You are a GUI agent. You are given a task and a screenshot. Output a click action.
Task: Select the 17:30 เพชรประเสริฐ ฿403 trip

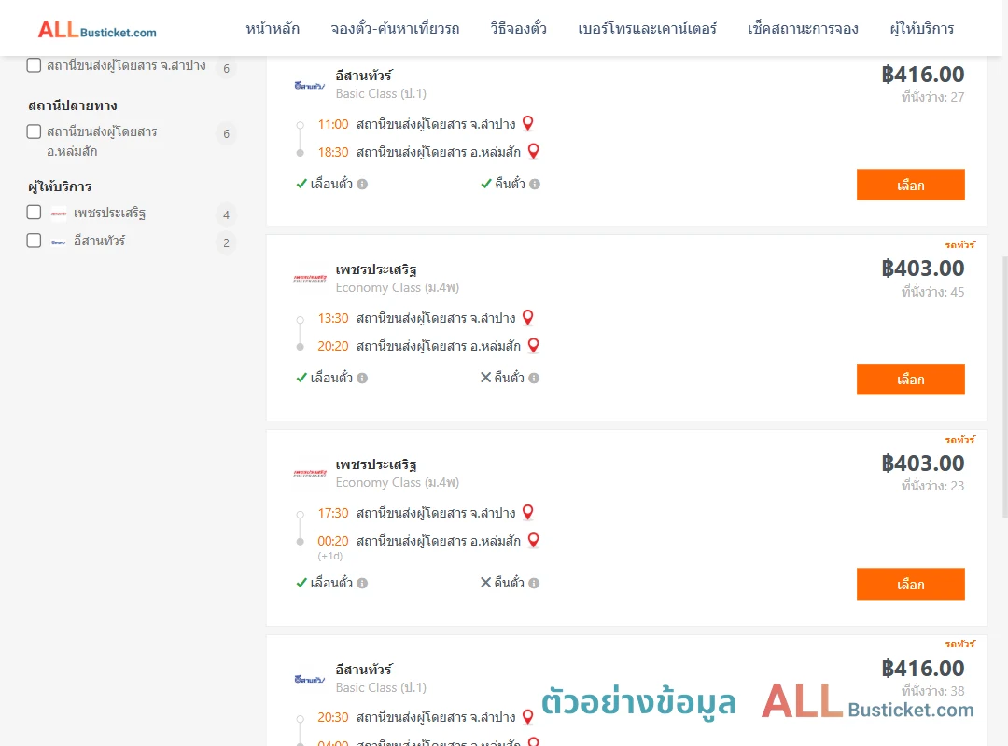[x=910, y=584]
